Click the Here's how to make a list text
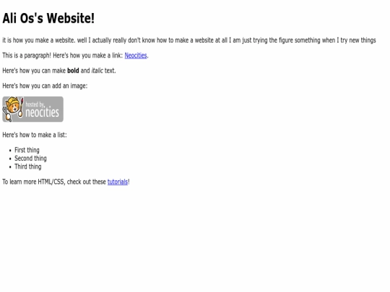The height and width of the screenshot is (292, 390). (x=35, y=135)
